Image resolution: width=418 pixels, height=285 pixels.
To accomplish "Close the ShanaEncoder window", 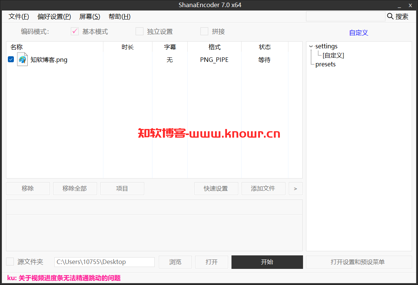I will (x=410, y=5).
